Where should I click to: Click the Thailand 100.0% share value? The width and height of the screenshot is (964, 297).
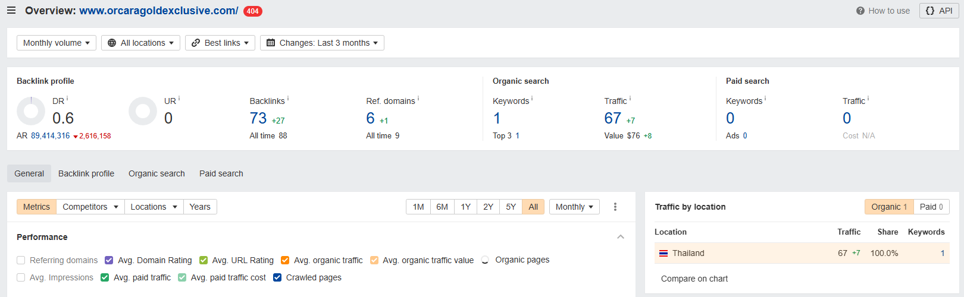tap(884, 253)
